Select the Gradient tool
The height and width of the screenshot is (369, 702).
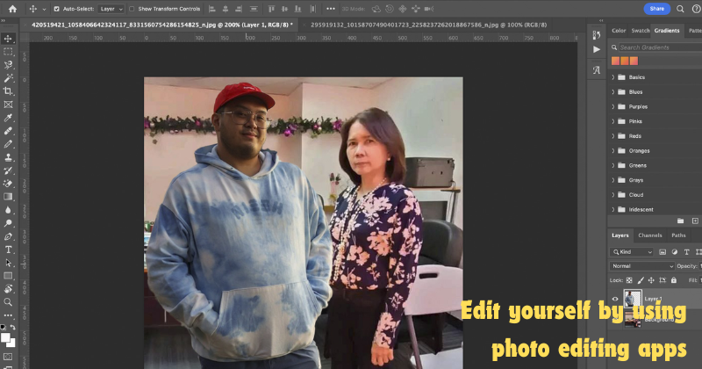pos(8,197)
